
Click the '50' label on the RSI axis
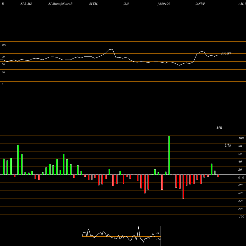tap(3, 64)
